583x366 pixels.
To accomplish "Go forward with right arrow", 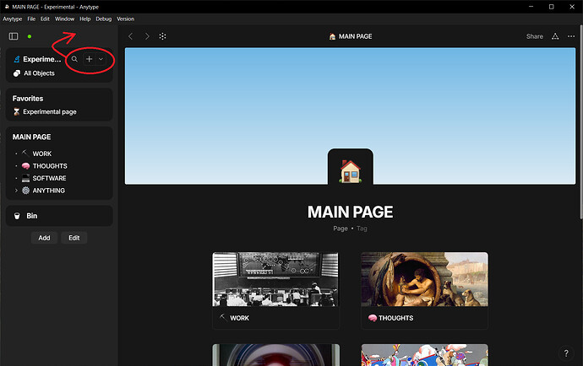I will (x=147, y=36).
